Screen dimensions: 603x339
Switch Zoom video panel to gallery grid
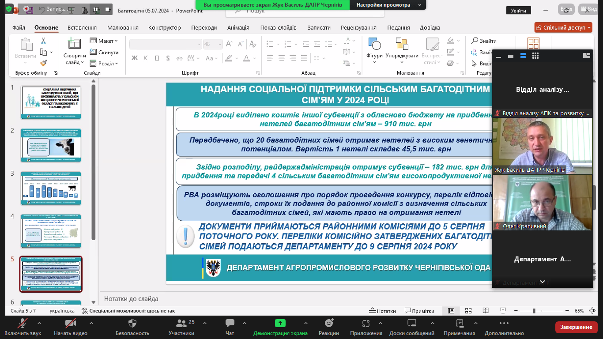[535, 56]
